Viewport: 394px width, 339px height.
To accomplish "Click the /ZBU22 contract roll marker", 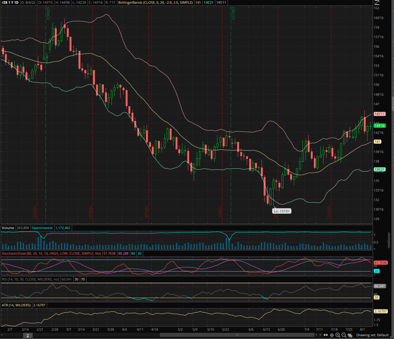I will (233, 14).
